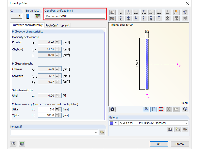Reset the section preview zoom view
Viewport: 199px width, 149px height.
[x=185, y=109]
